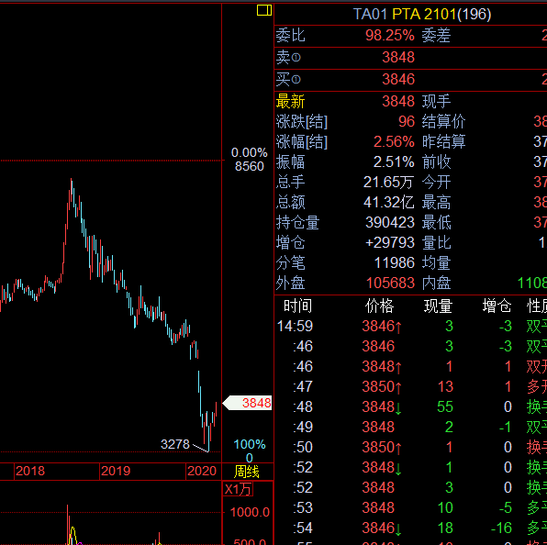Select the 2020 year marker on the time axis

pyautogui.click(x=202, y=471)
